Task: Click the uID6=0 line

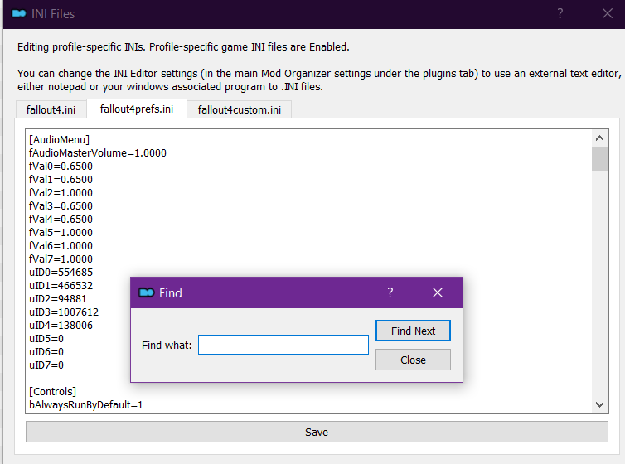Action: tap(46, 352)
